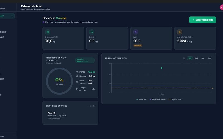This screenshot has height=139, width=223.
Task: Click the clock icon next to Jours restants
Action: click(x=77, y=82)
